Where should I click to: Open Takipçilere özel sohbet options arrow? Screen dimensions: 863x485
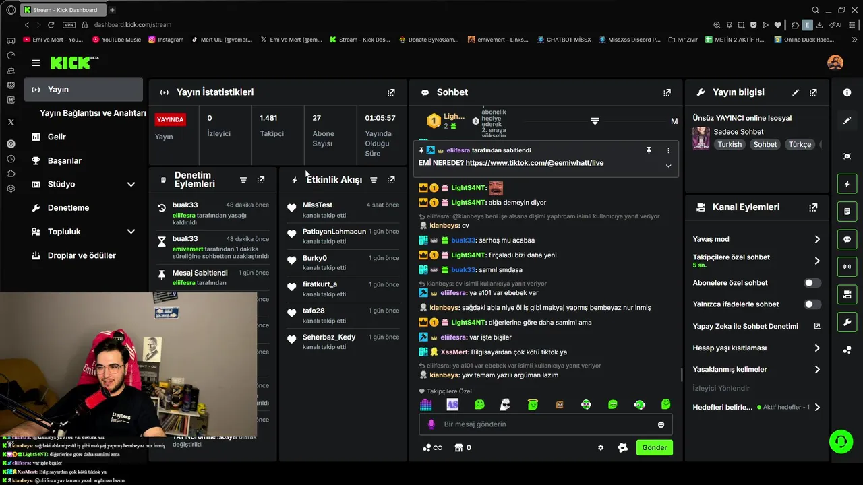coord(816,261)
